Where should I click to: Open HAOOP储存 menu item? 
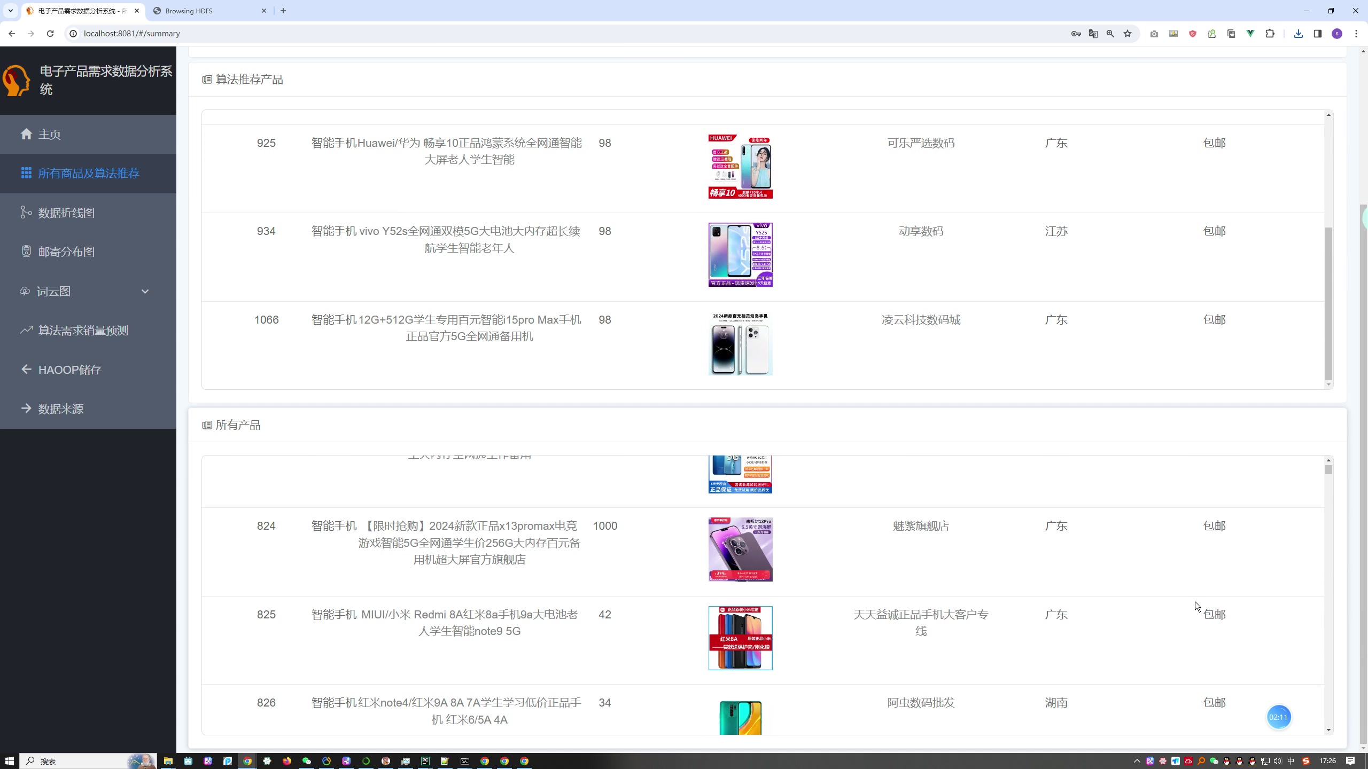(88, 370)
